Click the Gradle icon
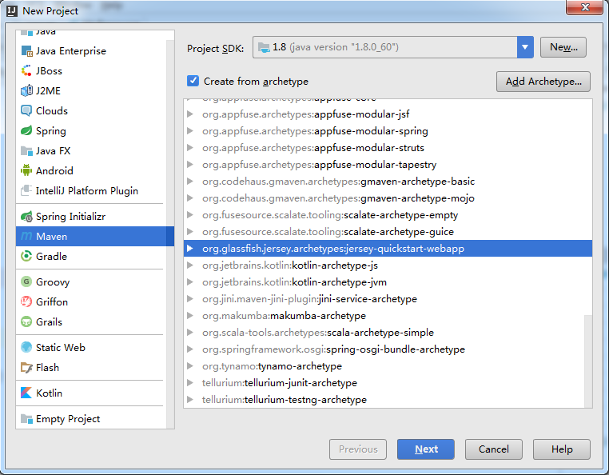The height and width of the screenshot is (475, 609). pyautogui.click(x=26, y=256)
